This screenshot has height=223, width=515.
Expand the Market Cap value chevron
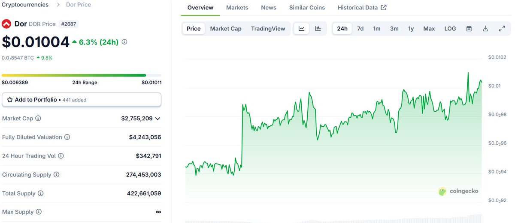click(x=158, y=119)
